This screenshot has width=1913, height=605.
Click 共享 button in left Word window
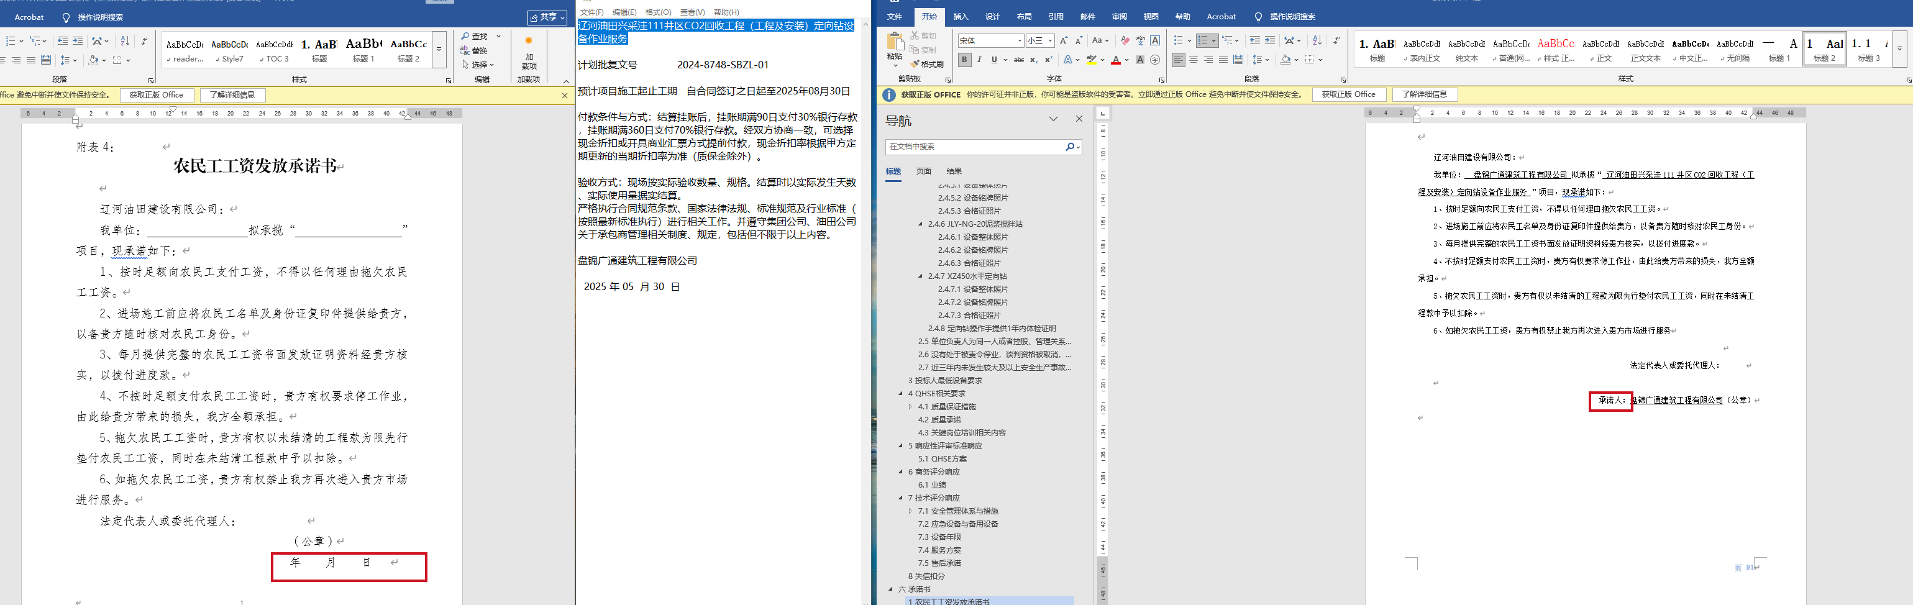pos(547,17)
